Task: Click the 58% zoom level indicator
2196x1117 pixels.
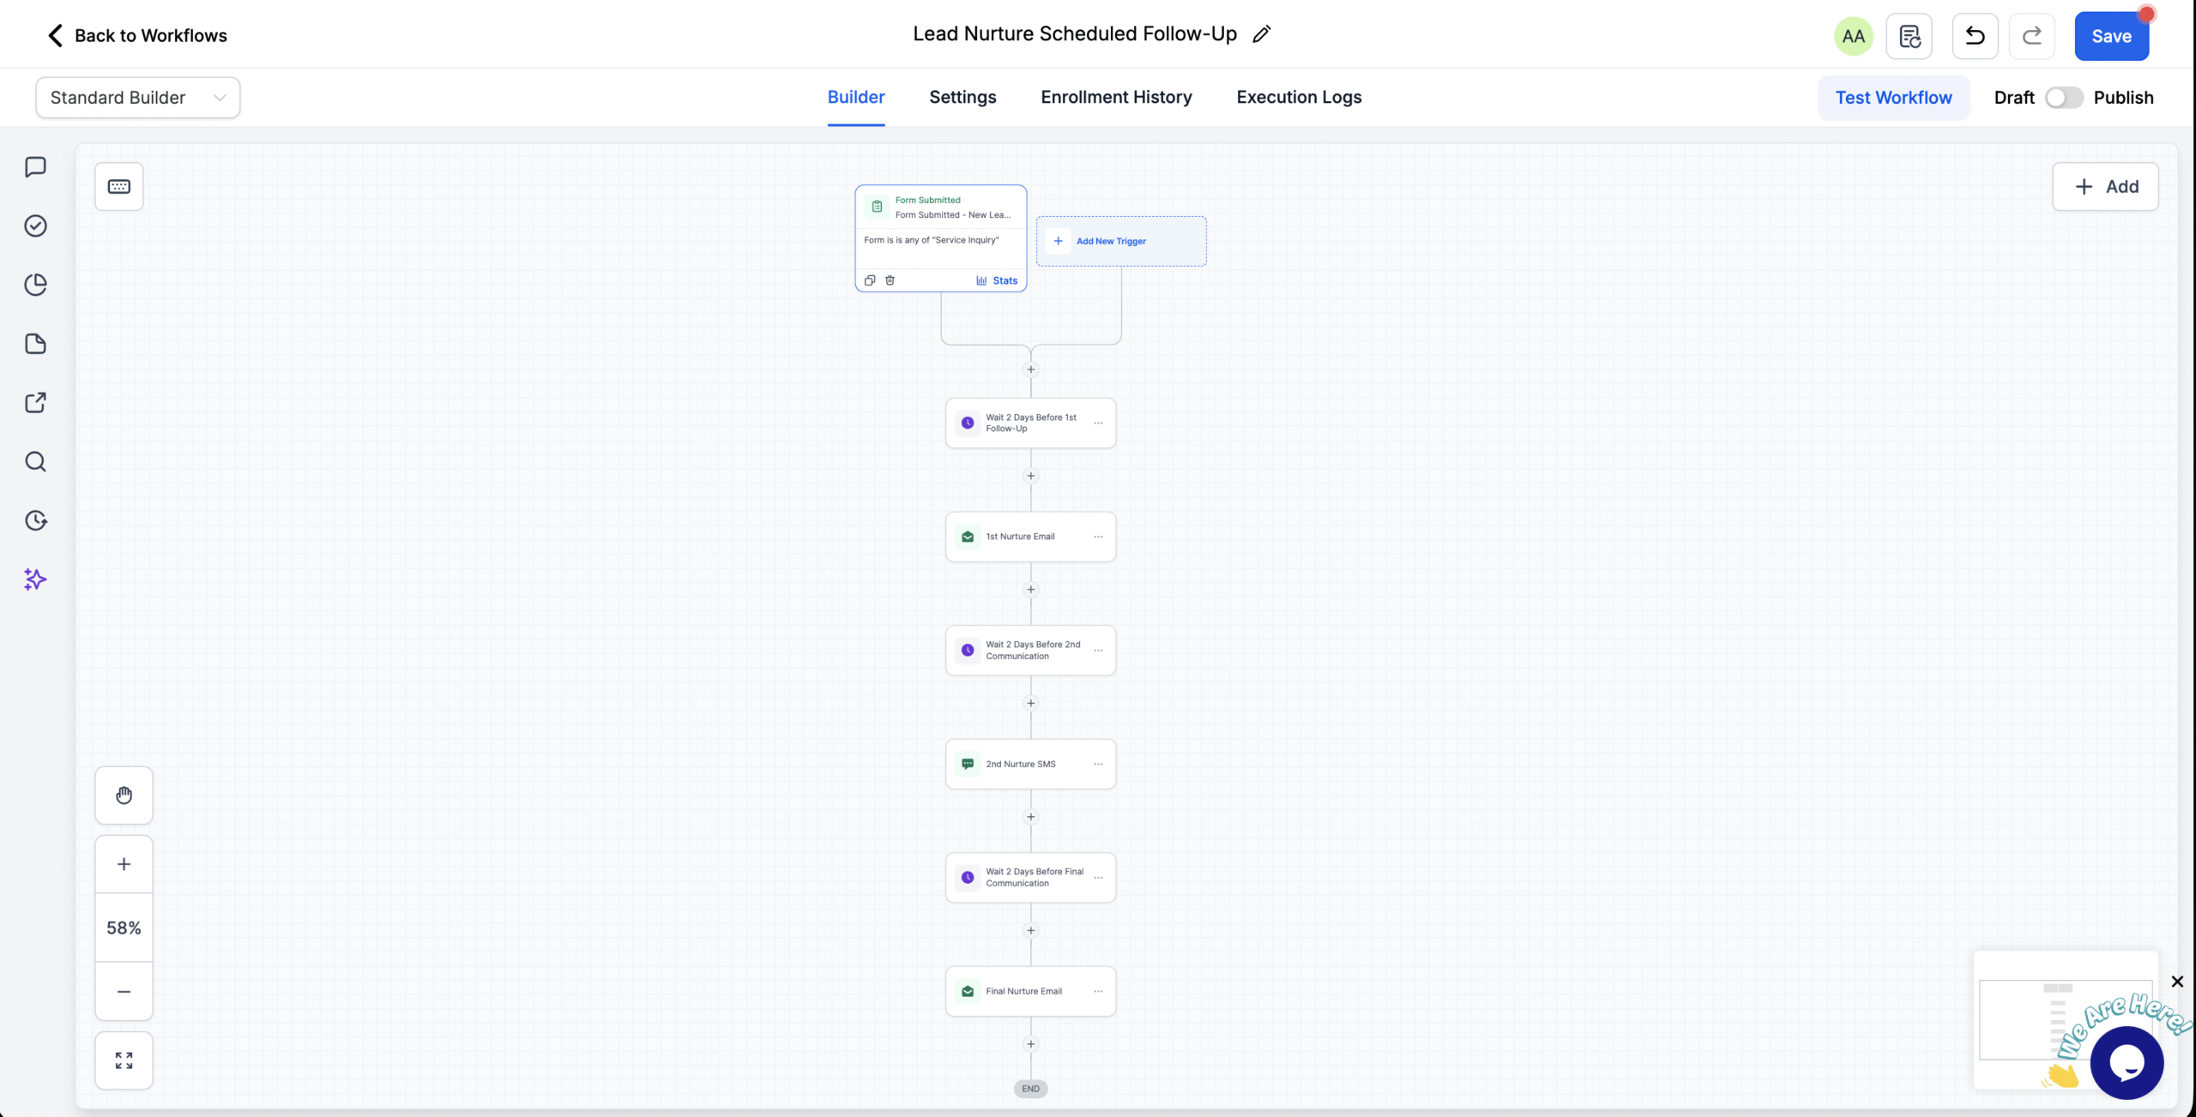Action: tap(124, 928)
